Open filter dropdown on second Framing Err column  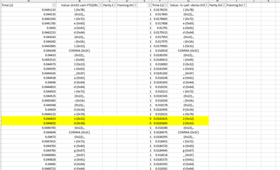[244, 5]
